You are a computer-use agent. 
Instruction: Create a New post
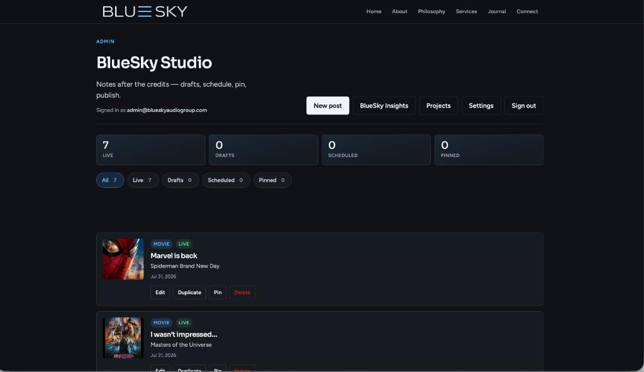click(328, 106)
